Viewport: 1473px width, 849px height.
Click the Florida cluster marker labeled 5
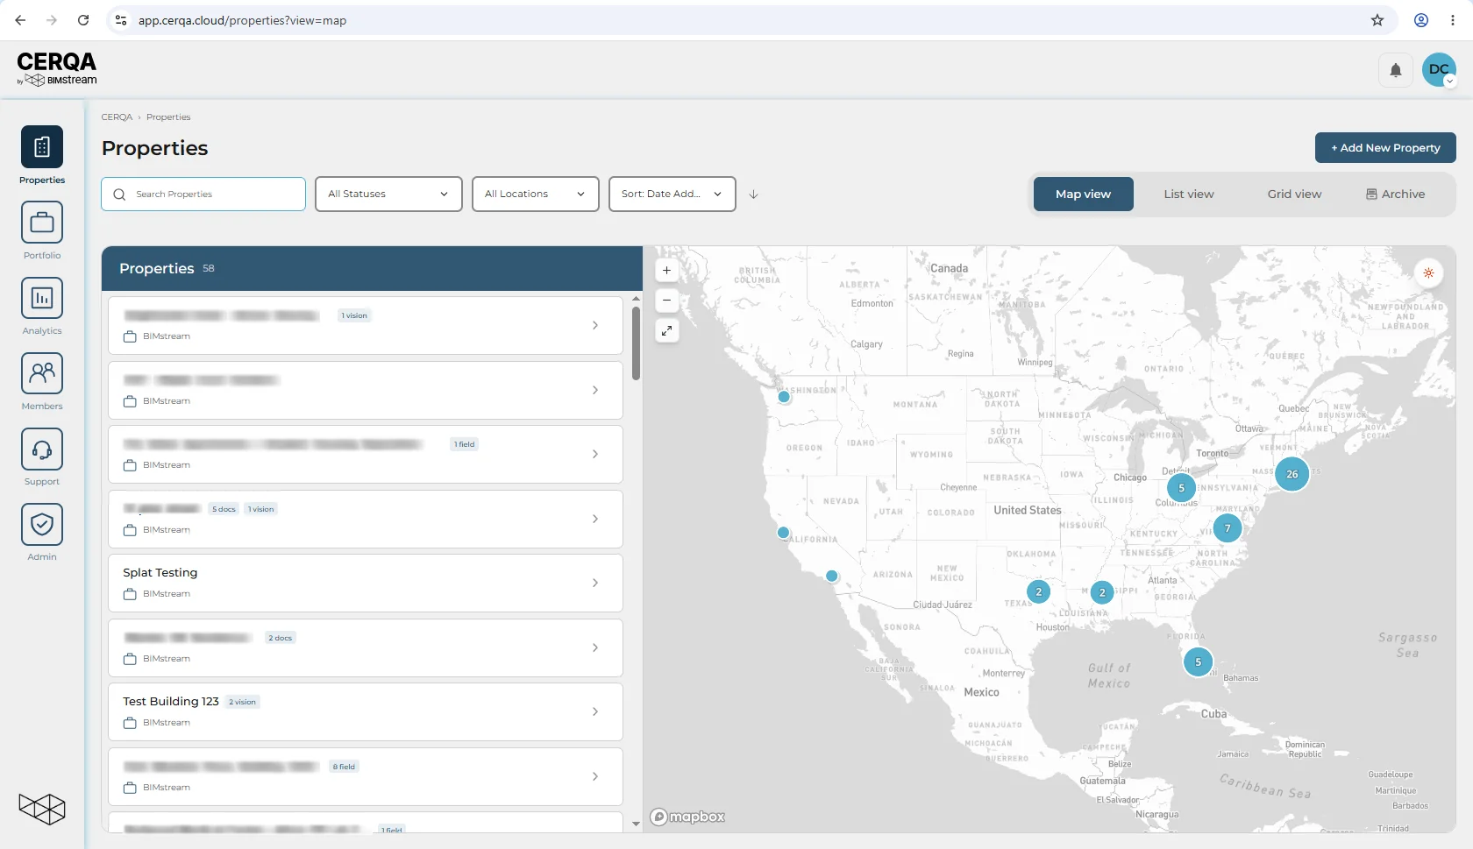[x=1198, y=662]
